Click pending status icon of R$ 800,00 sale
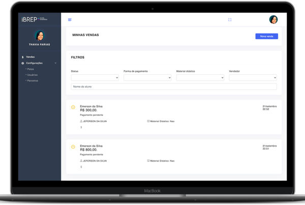 click(x=73, y=147)
